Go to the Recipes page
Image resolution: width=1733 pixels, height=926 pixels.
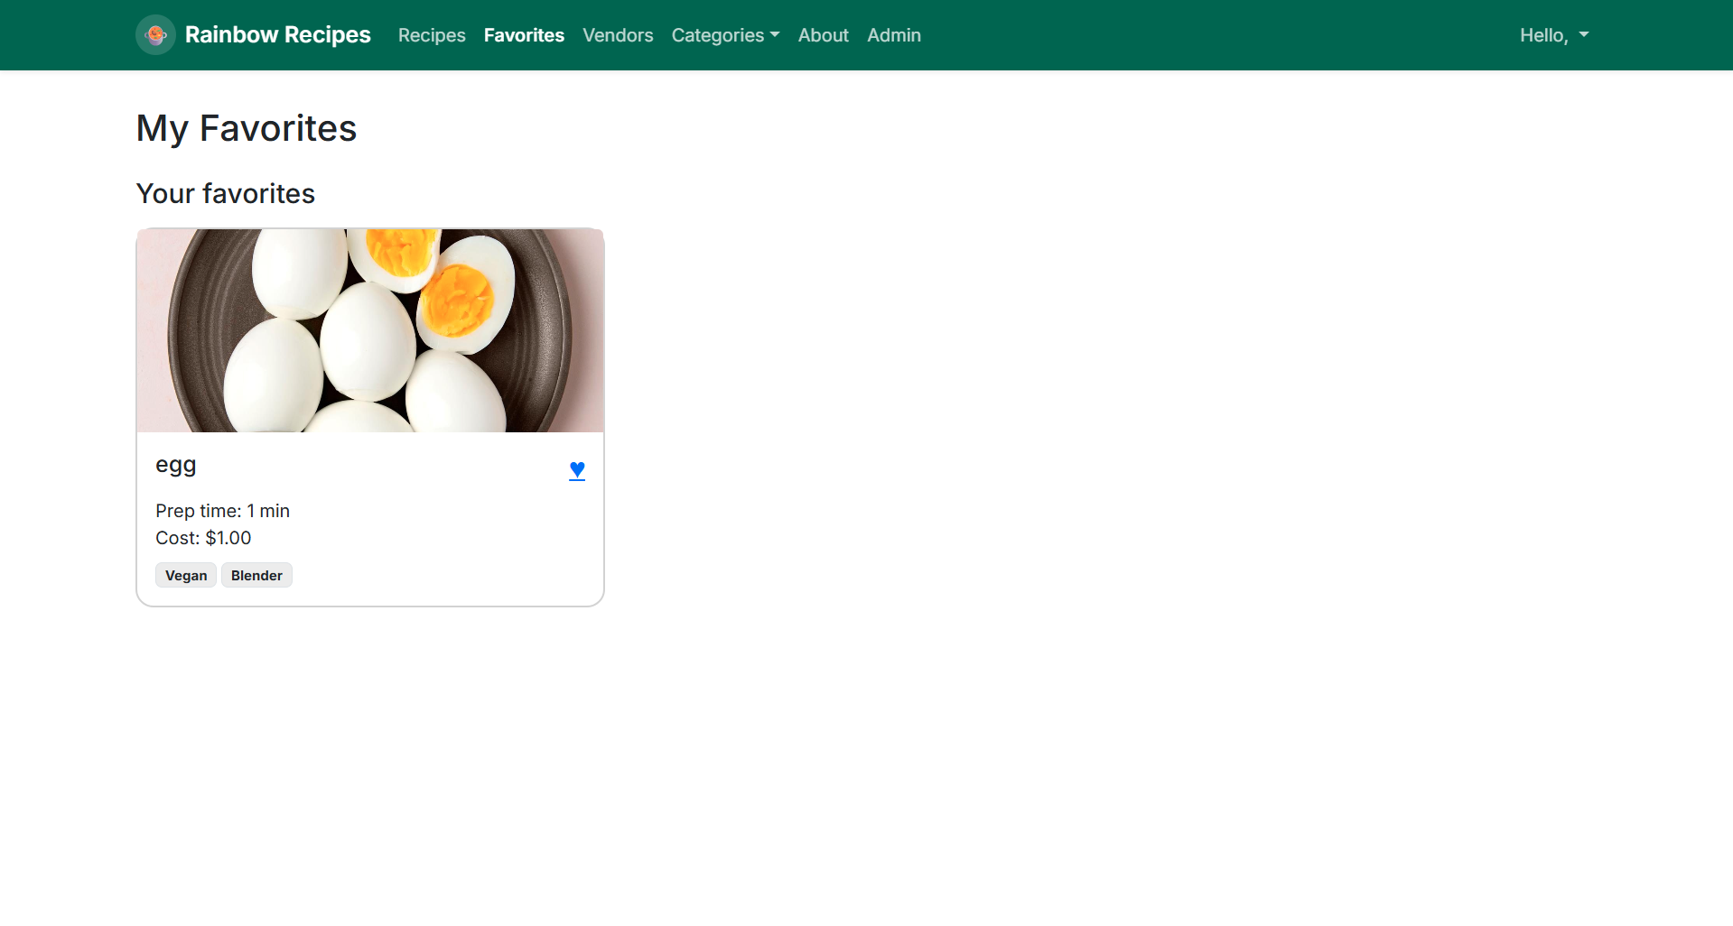pos(432,35)
